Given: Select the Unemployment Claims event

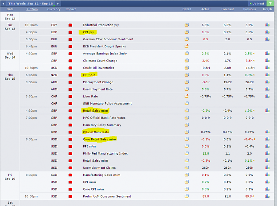Looking at the screenshot, I should click(x=99, y=168).
